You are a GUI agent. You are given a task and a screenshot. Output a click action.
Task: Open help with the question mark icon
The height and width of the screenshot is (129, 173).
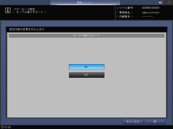click(x=169, y=2)
